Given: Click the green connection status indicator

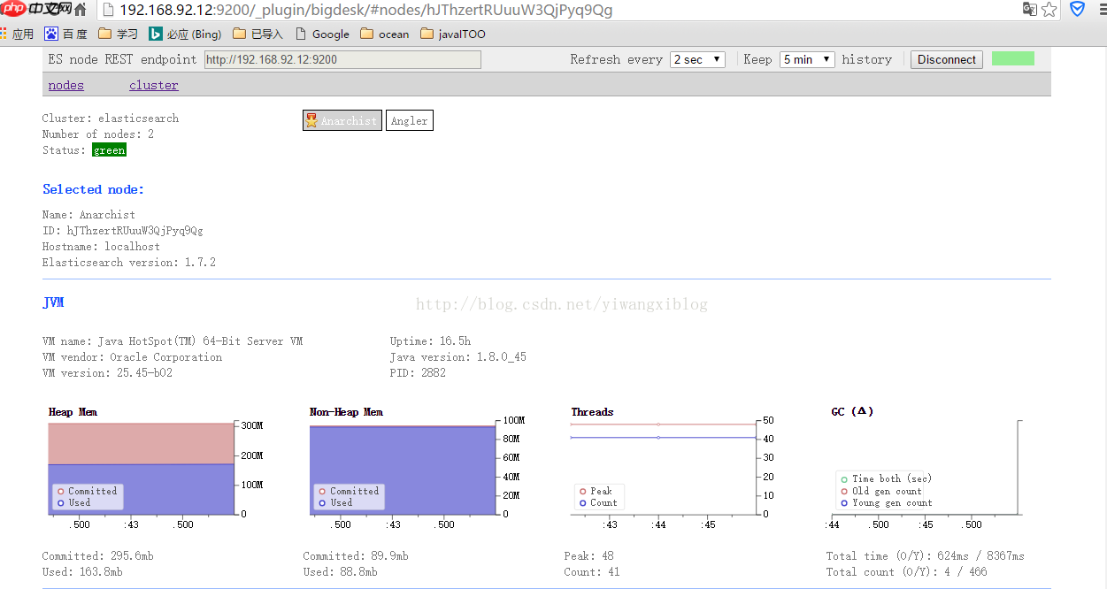Looking at the screenshot, I should (x=1012, y=58).
